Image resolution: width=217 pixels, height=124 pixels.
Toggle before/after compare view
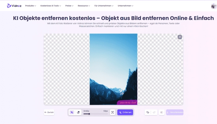(162, 112)
